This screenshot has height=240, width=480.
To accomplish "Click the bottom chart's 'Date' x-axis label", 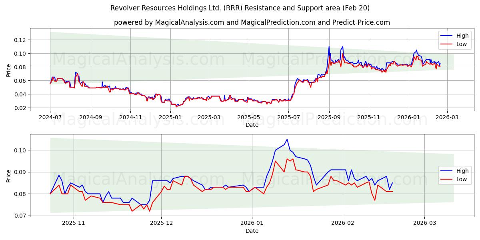I will 252,231.
